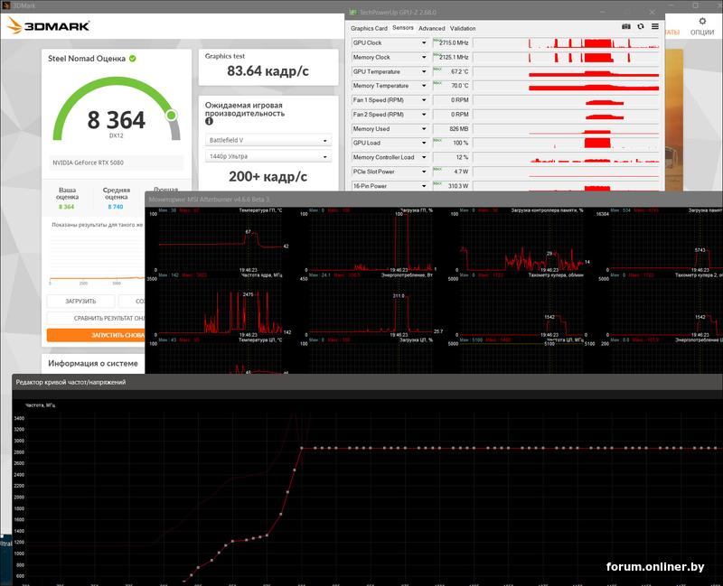
Task: Open the 1440p Ультра preset dropdown
Action: pos(268,156)
